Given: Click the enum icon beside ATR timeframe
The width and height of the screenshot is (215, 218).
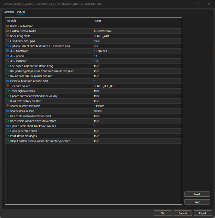Looking at the screenshot, I should 8,51.
